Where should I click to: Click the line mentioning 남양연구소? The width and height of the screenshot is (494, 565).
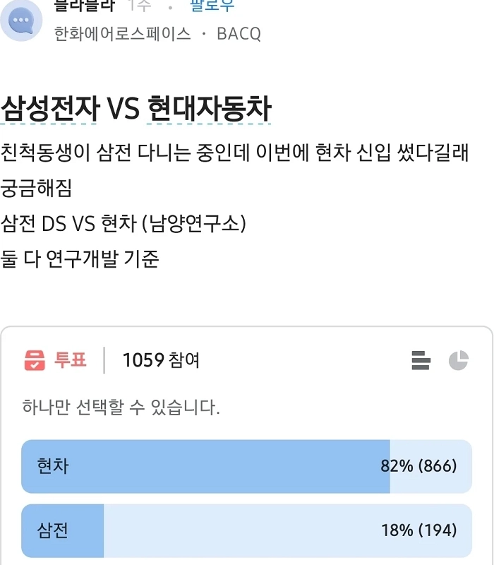pyautogui.click(x=123, y=224)
